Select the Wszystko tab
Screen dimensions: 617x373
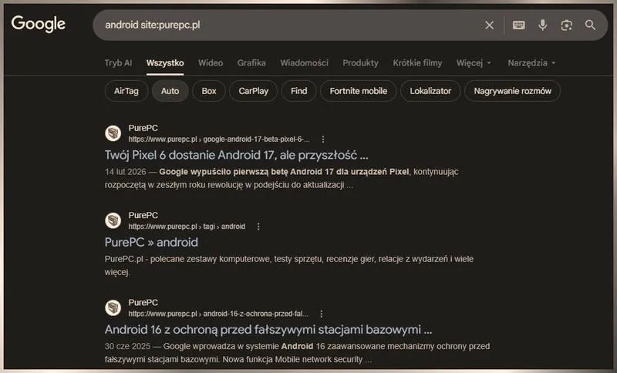165,63
